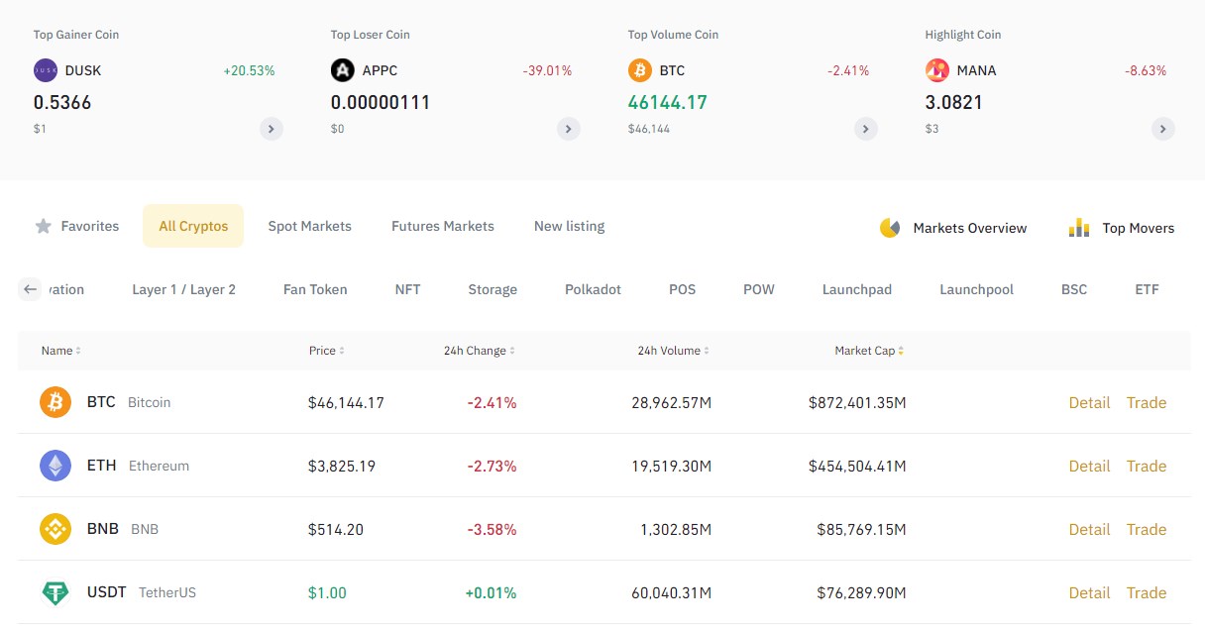Select the NFT category filter

pos(407,289)
